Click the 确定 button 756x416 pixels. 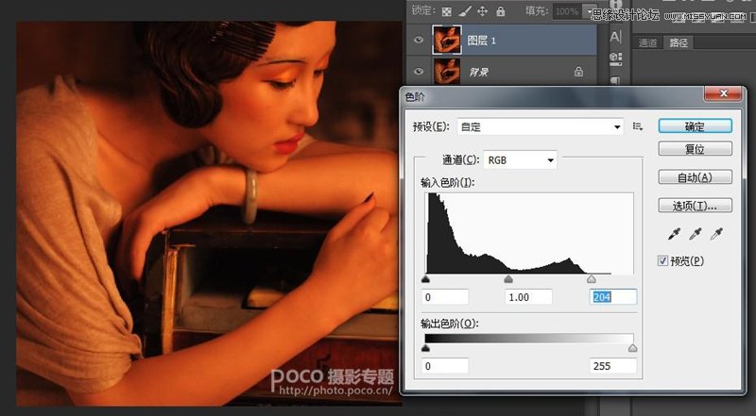click(696, 126)
